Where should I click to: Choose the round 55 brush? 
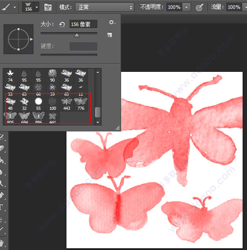pyautogui.click(x=38, y=104)
